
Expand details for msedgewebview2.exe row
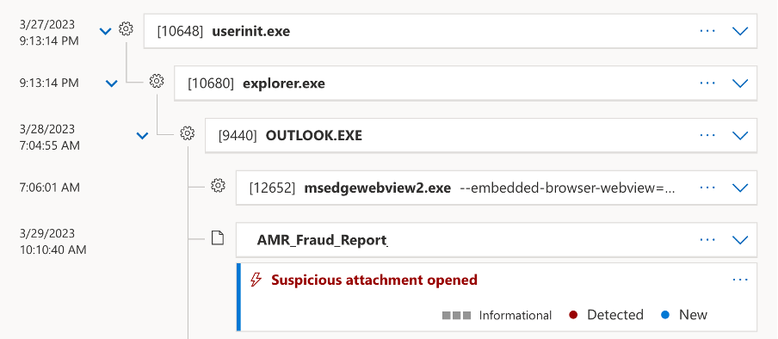[x=740, y=188]
